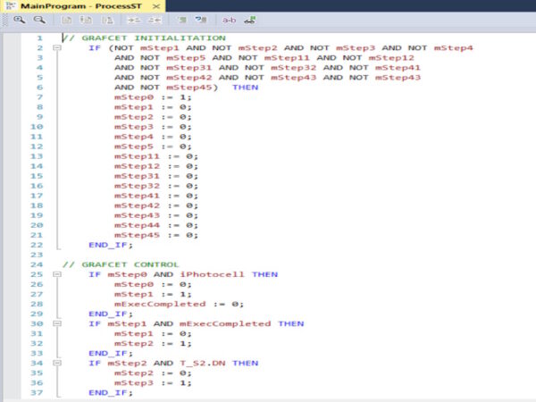Click the first grayed document toolbar icon
Screen dimensions: 536x402
pyautogui.click(x=66, y=21)
